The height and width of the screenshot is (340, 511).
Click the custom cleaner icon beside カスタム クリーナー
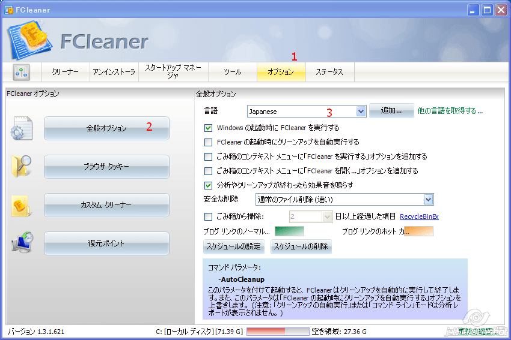click(x=21, y=205)
